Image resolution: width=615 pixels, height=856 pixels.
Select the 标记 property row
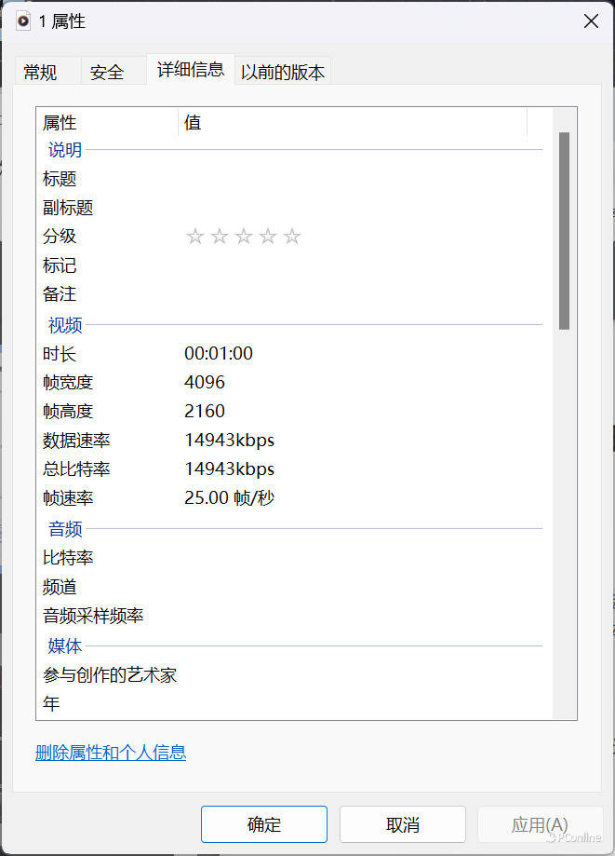coord(292,265)
